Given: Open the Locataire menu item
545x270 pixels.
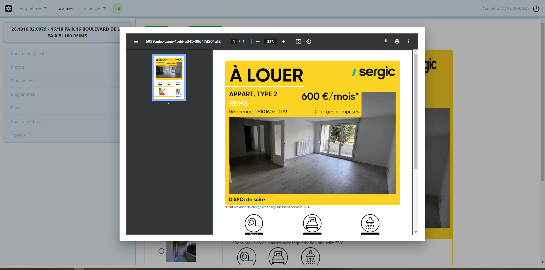Looking at the screenshot, I should pyautogui.click(x=64, y=8).
